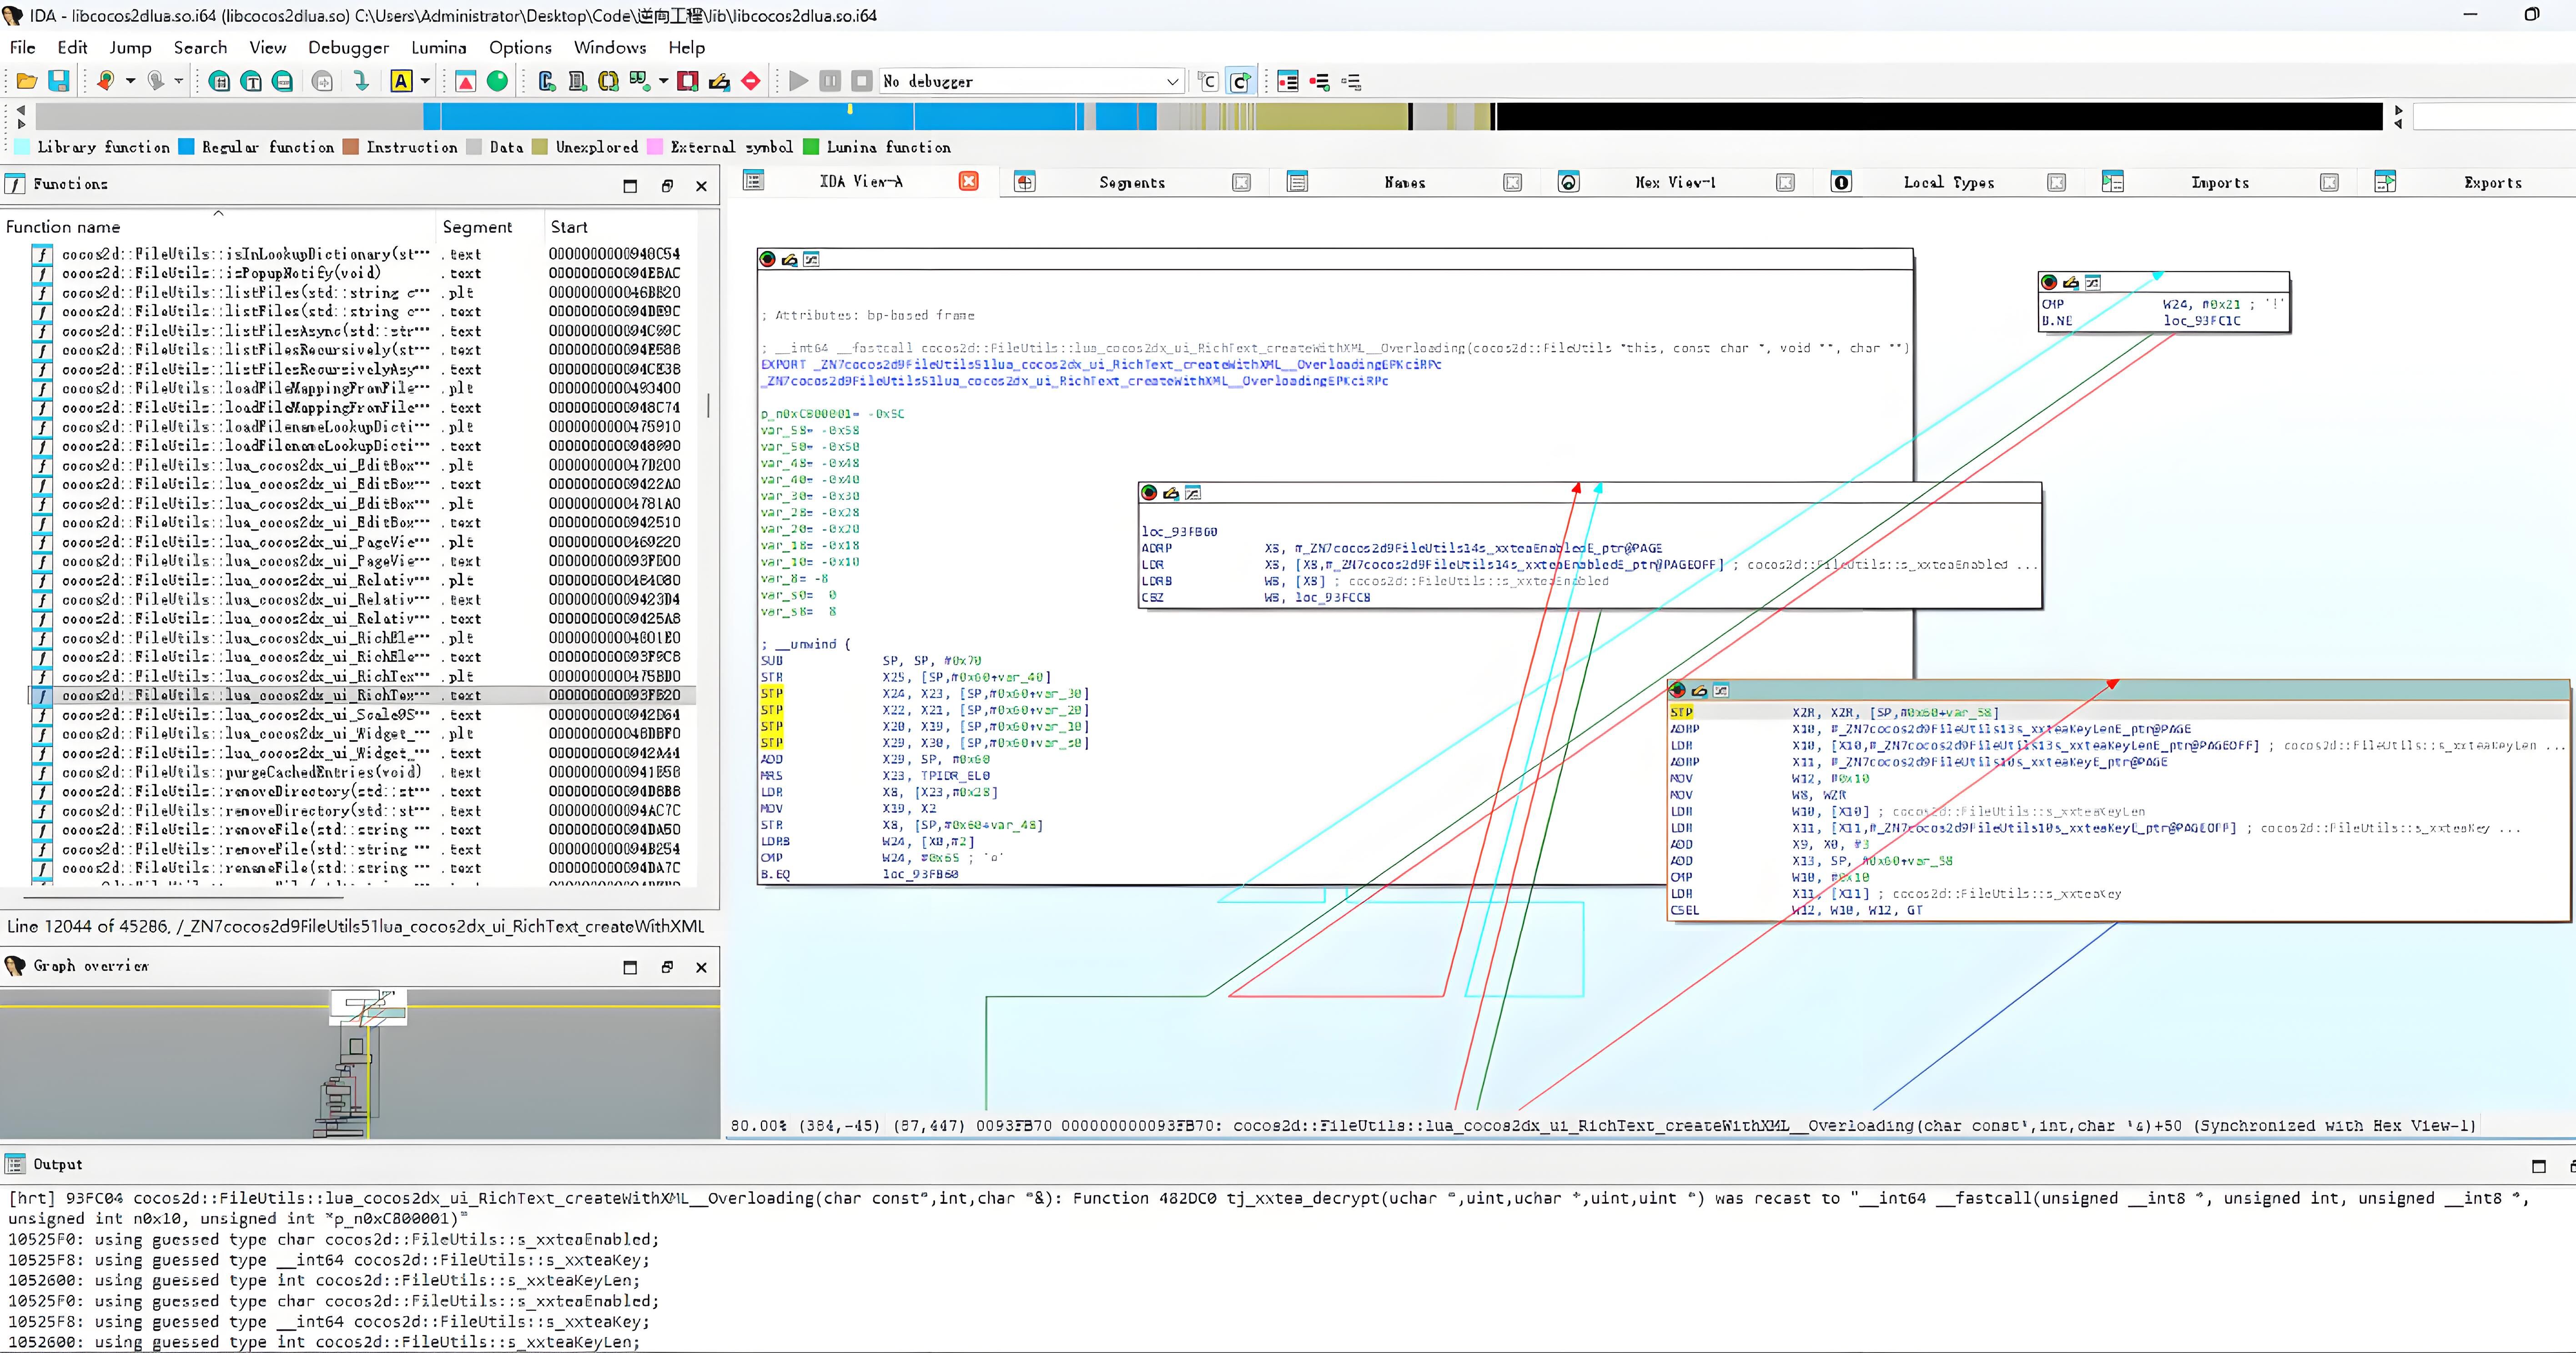Click the Local Types tab icon
The width and height of the screenshot is (2576, 1353).
pos(1841,182)
